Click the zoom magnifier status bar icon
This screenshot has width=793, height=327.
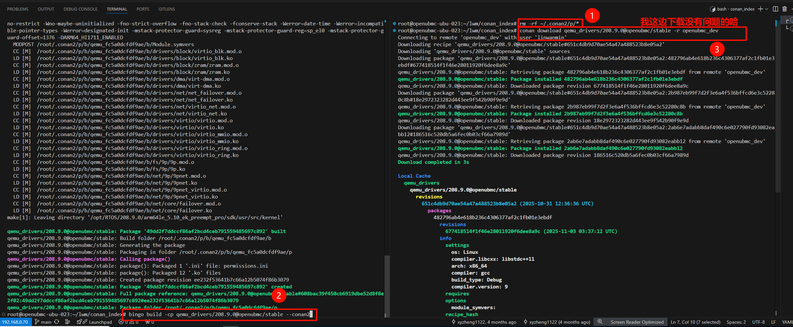click(600, 322)
